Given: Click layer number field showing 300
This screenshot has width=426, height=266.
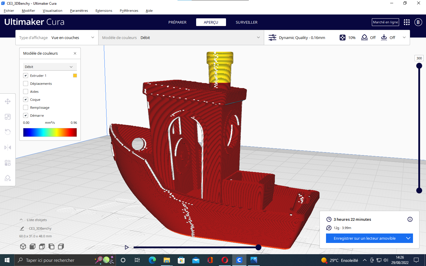Looking at the screenshot, I should click(x=419, y=58).
